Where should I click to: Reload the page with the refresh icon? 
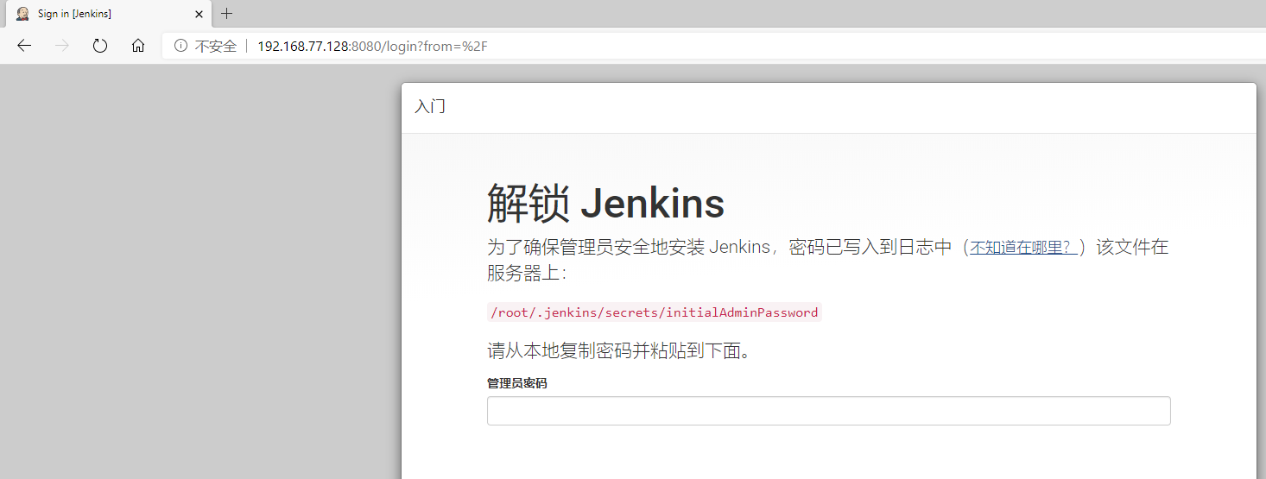[x=100, y=46]
